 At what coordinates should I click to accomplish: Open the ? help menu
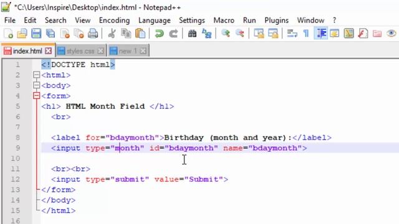click(334, 21)
